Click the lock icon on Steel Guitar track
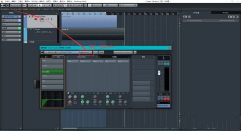The width and height of the screenshot is (241, 131). click(51, 19)
